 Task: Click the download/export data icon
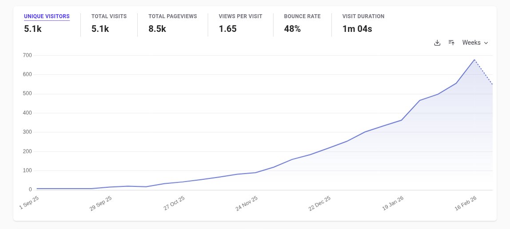437,43
